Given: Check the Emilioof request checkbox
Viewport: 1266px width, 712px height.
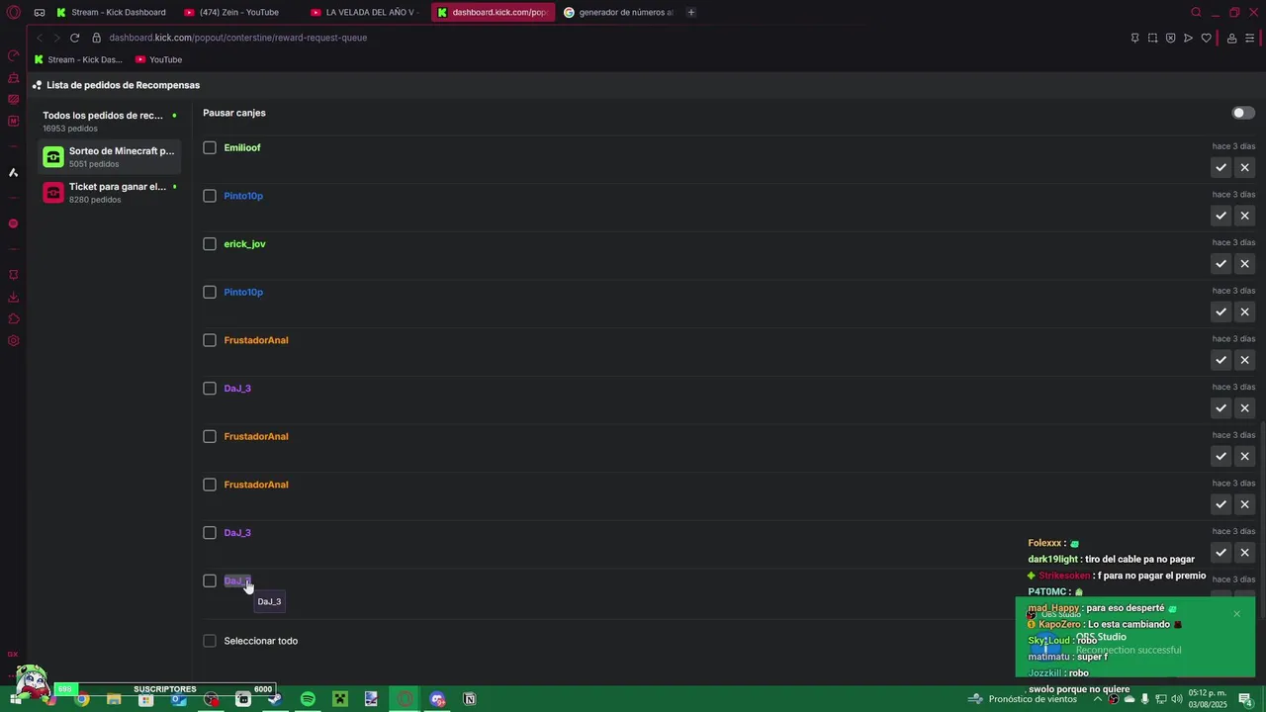Looking at the screenshot, I should pyautogui.click(x=210, y=147).
